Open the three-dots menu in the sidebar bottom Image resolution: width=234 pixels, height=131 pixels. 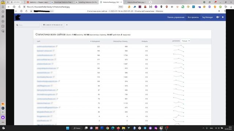coord(3,122)
